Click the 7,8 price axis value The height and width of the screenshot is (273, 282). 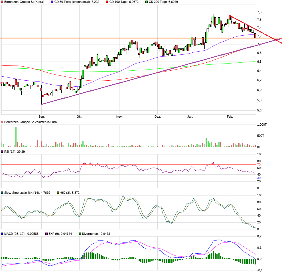[x=259, y=12]
